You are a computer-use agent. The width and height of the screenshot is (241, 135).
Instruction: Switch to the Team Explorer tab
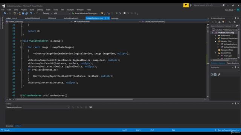pos(233,63)
